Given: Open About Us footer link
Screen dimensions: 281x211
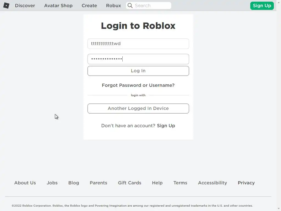Looking at the screenshot, I should coord(25,183).
